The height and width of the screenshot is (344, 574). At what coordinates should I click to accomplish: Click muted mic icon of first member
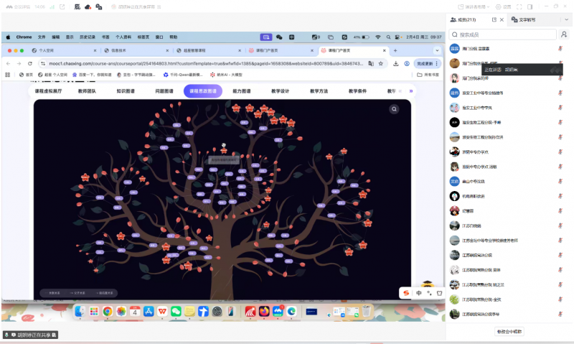click(560, 48)
